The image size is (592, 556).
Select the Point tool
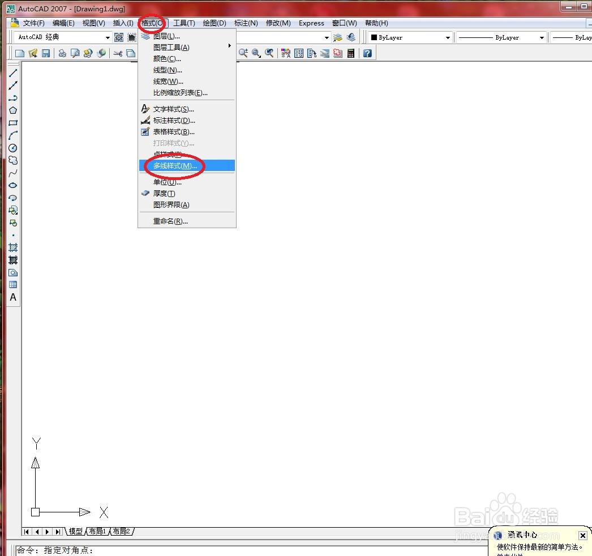tap(13, 235)
